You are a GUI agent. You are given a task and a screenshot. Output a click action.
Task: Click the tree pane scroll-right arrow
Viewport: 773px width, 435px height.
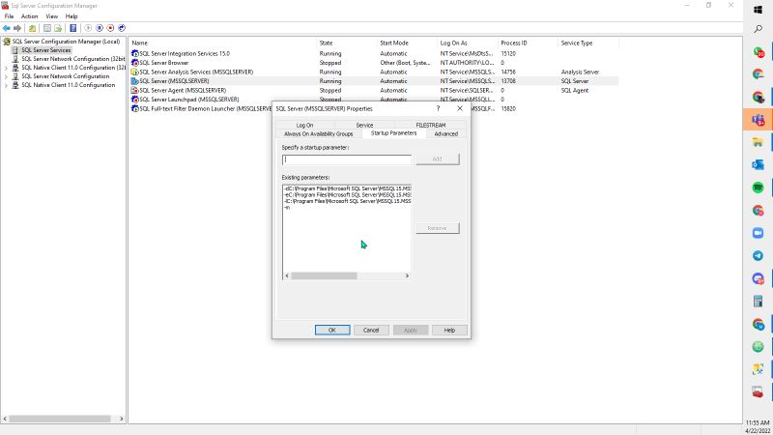click(122, 419)
